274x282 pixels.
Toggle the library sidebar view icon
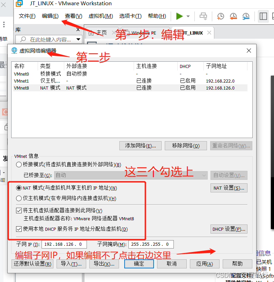coord(263,16)
